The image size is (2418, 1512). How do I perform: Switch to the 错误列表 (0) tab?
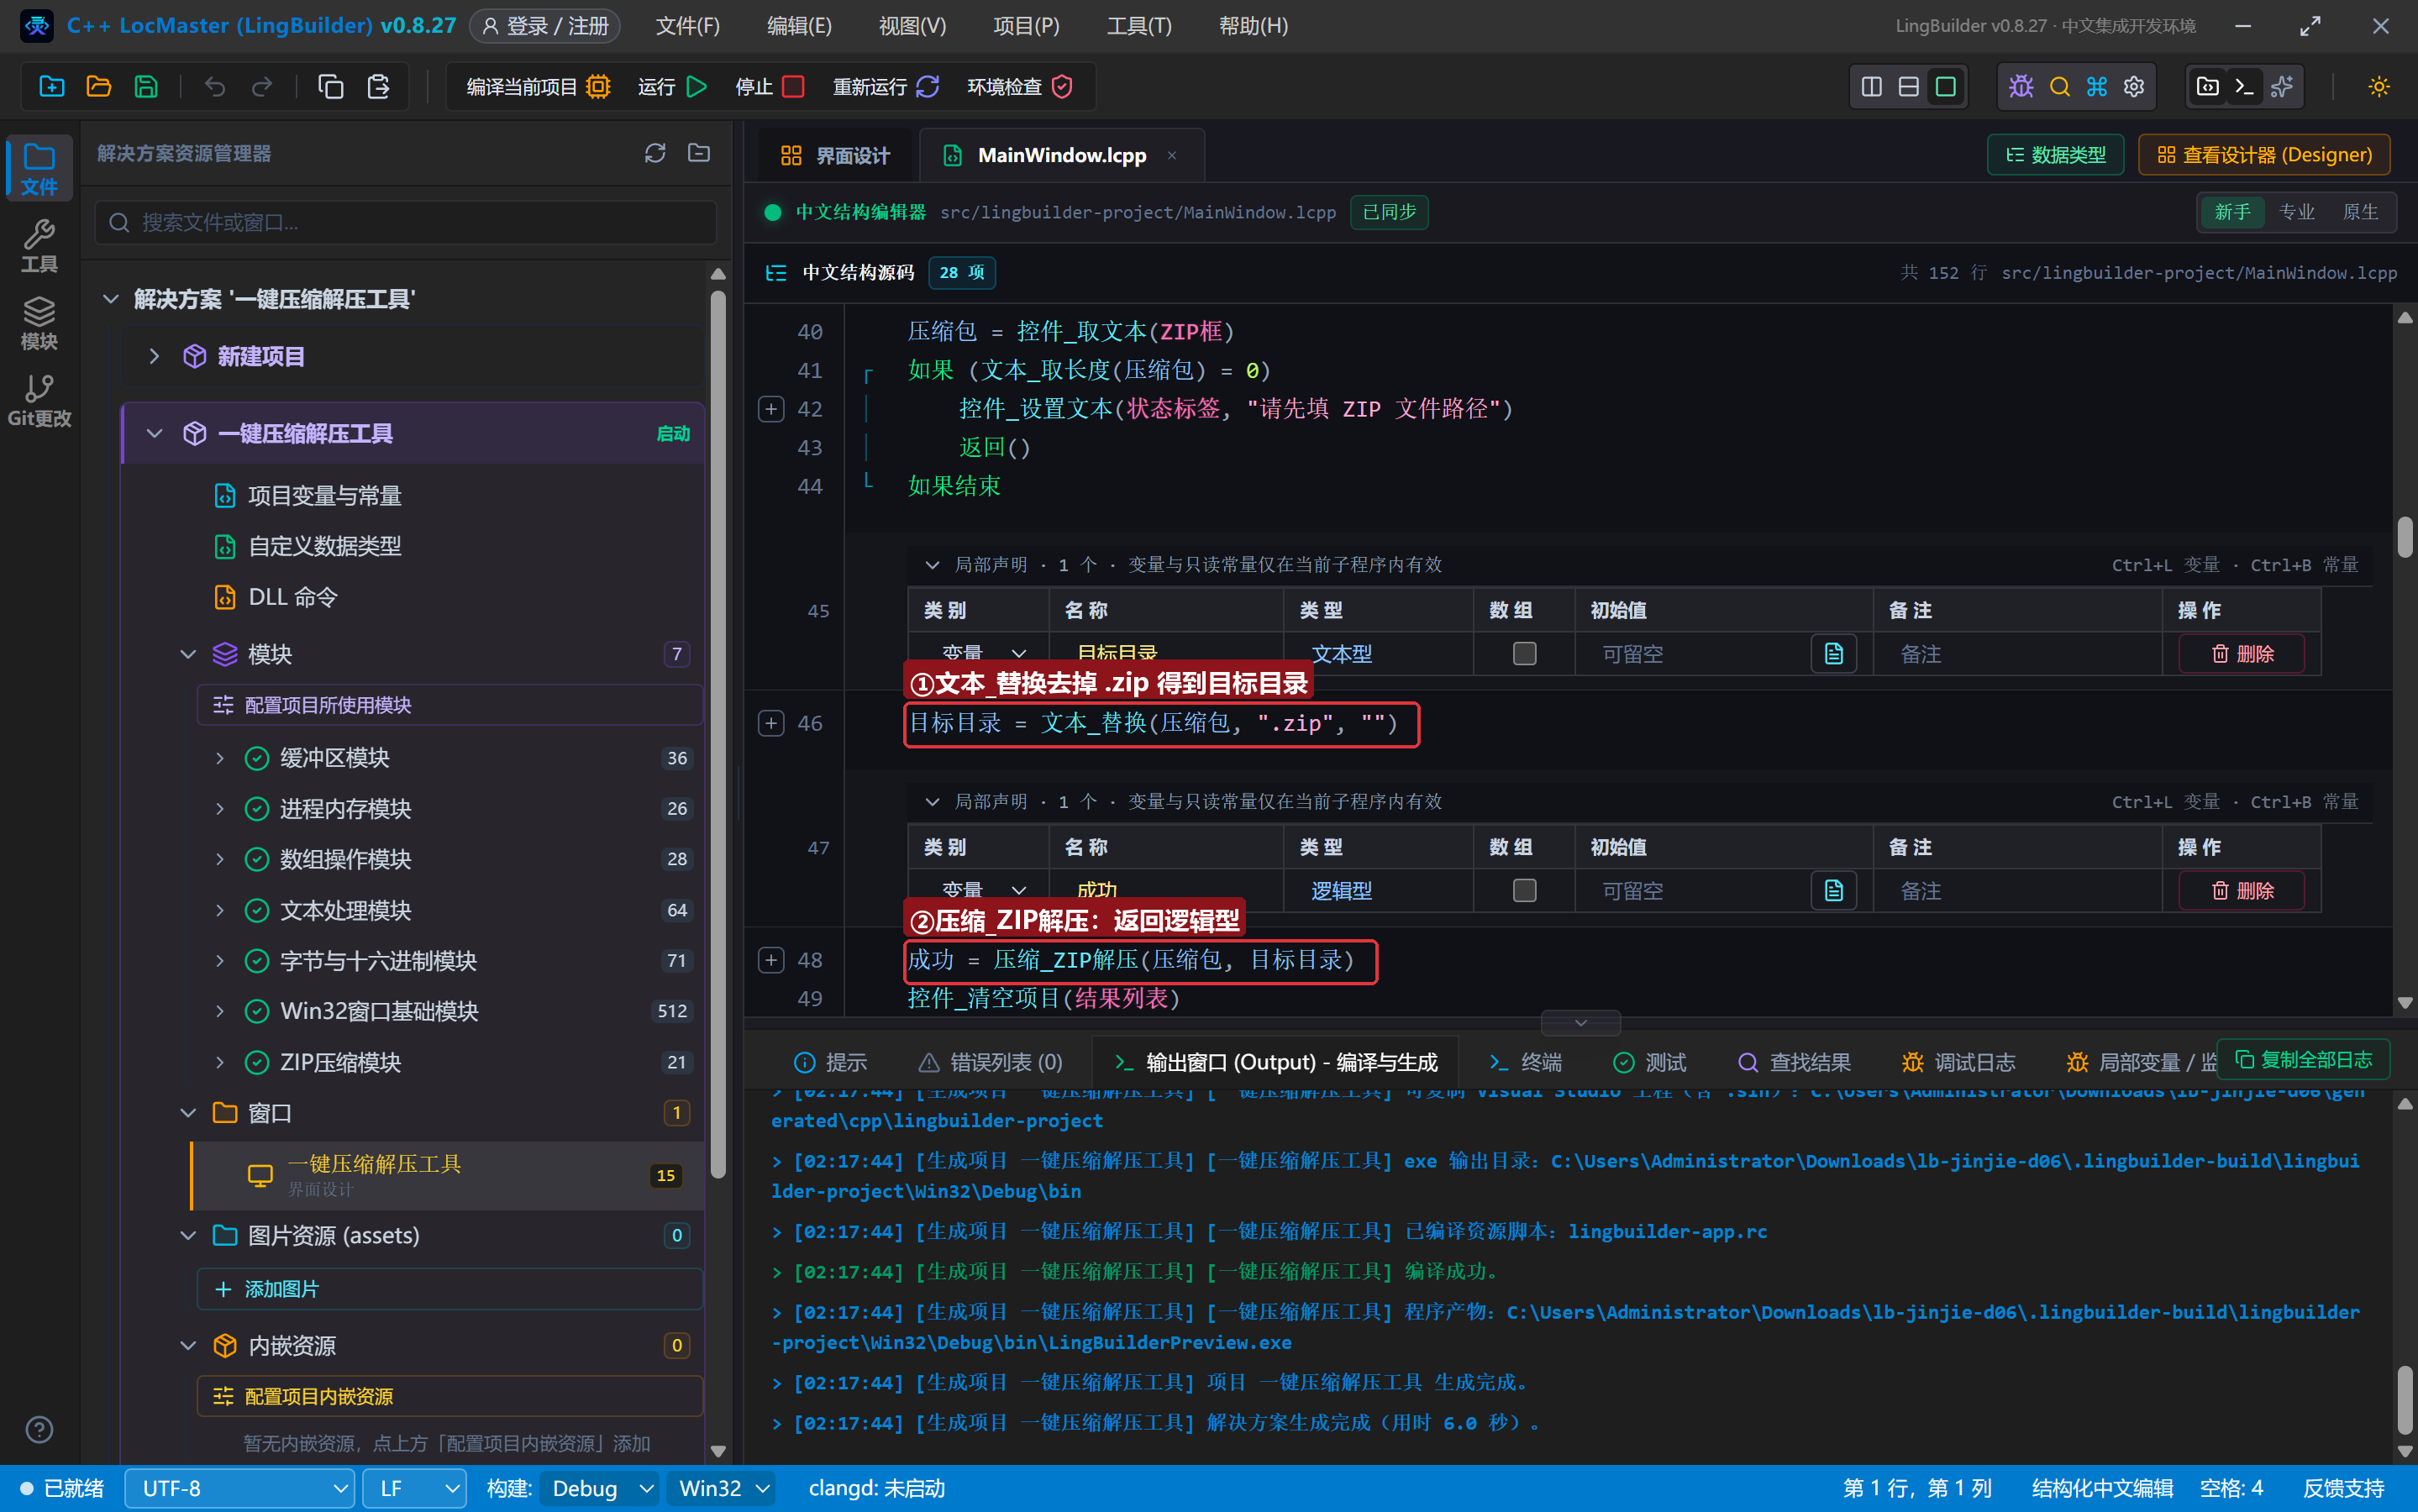point(990,1062)
